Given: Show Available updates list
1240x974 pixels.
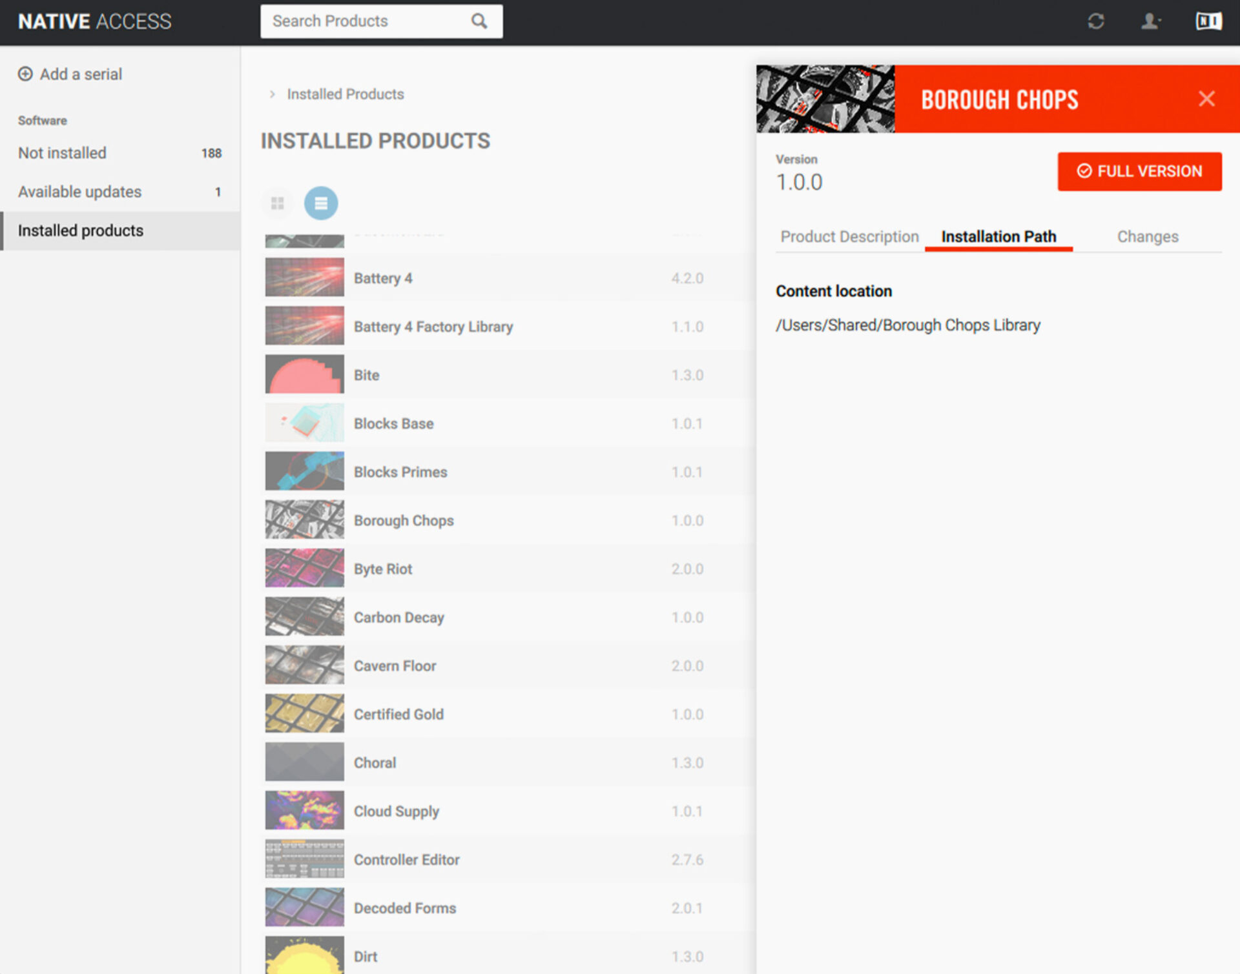Looking at the screenshot, I should click(x=79, y=192).
